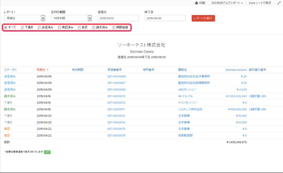Check the 請求済み filter checkbox
This screenshot has width=283, height=173.
click(x=94, y=27)
